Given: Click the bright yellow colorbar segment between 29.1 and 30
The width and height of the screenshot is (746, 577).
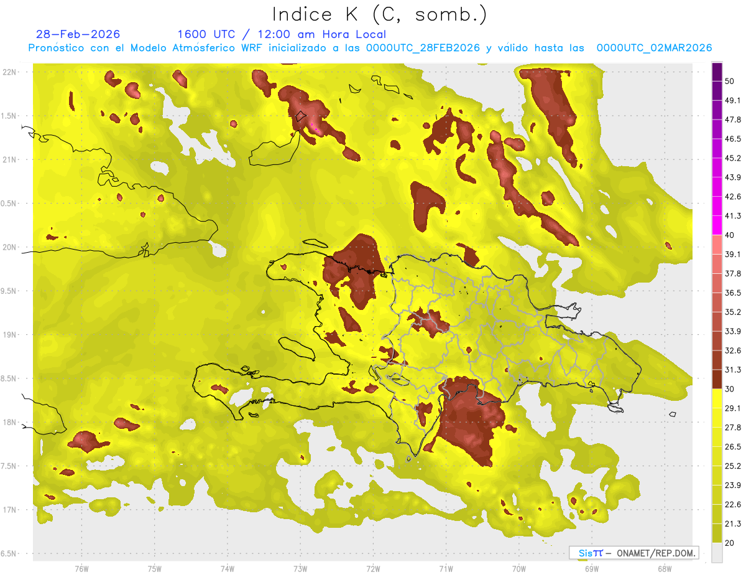Looking at the screenshot, I should pyautogui.click(x=717, y=398).
